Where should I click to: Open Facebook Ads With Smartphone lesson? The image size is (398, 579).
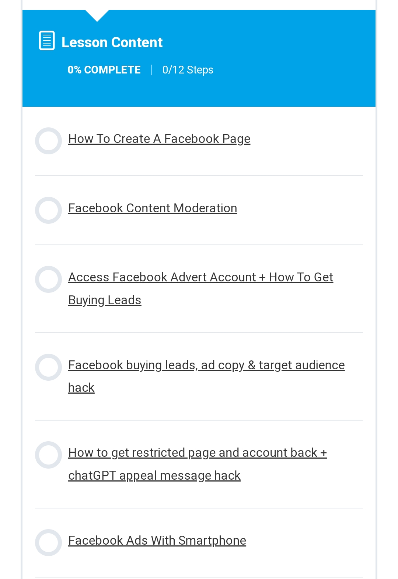click(x=157, y=541)
